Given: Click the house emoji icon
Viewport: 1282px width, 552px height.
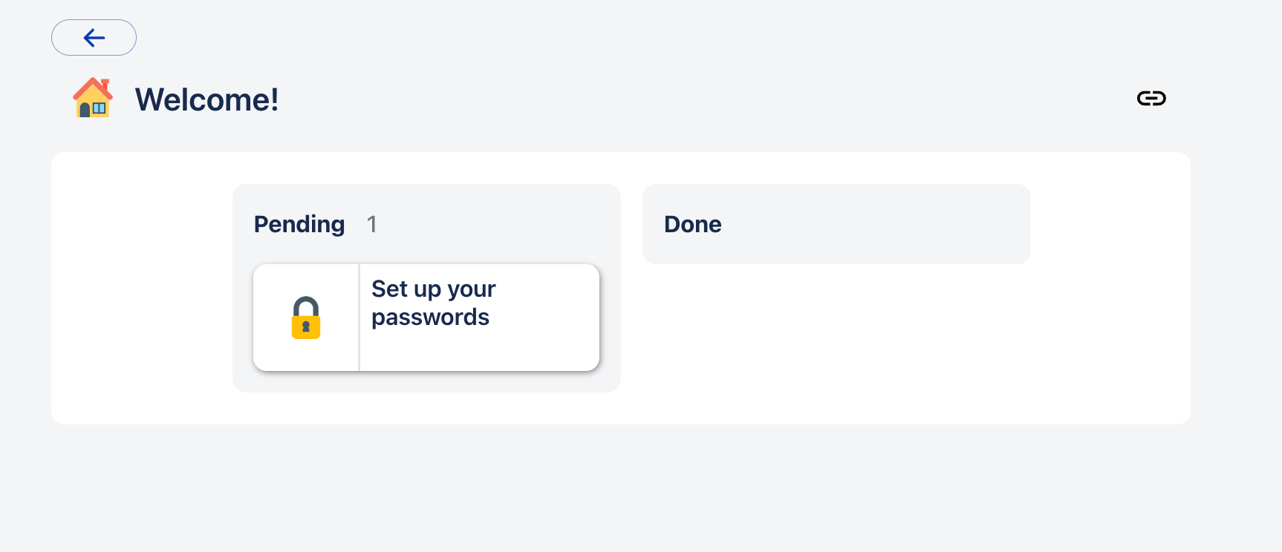Looking at the screenshot, I should tap(93, 98).
